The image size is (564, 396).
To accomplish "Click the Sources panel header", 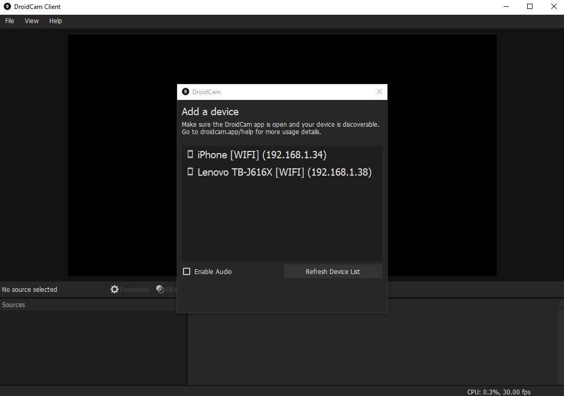I will point(14,304).
